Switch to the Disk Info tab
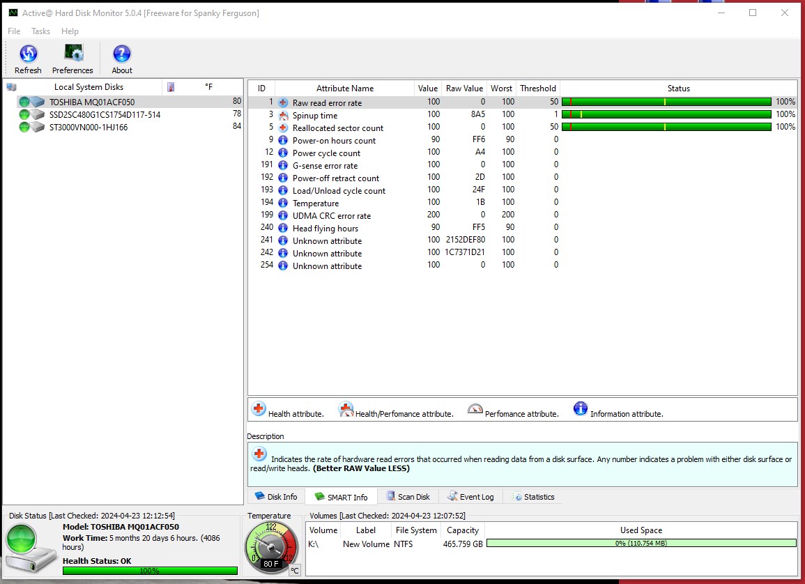This screenshot has height=584, width=805. point(277,497)
